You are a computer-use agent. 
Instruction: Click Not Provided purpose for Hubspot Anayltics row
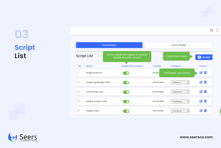coord(158,101)
